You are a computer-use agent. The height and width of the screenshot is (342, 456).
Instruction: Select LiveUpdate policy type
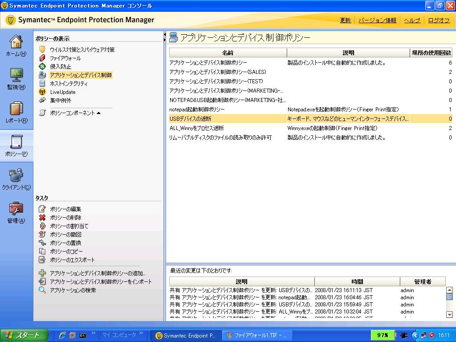tap(63, 92)
